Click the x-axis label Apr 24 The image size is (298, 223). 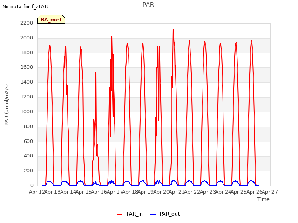[x=223, y=192]
